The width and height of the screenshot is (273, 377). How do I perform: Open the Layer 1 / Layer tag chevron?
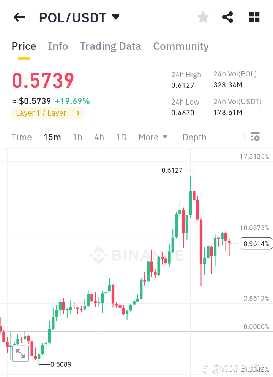pos(78,113)
